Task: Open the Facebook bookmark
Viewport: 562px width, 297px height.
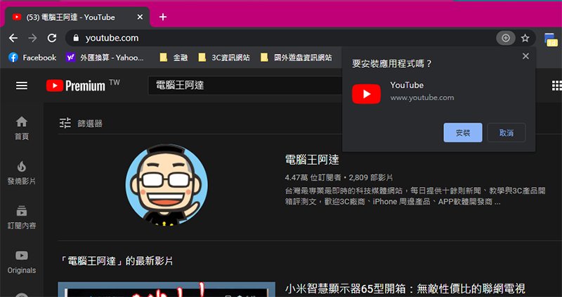Action: click(x=32, y=57)
